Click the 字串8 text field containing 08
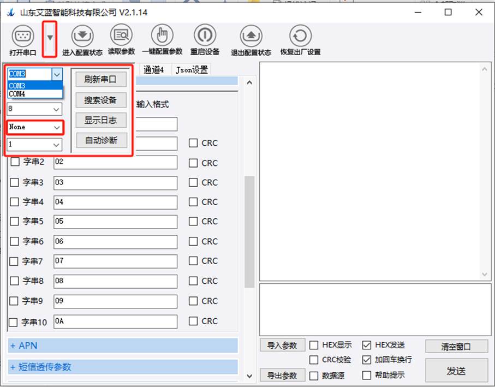Image resolution: width=495 pixels, height=387 pixels. click(115, 281)
